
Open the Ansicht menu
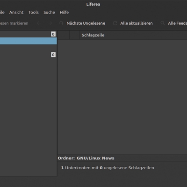(x=16, y=12)
